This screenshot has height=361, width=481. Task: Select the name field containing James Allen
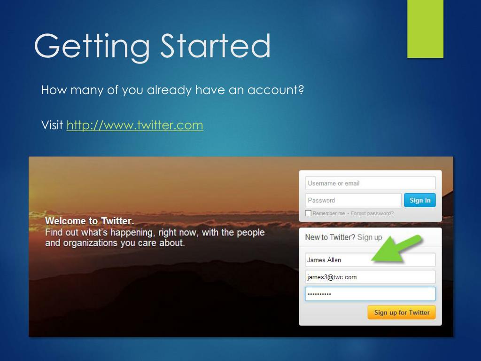[370, 260]
